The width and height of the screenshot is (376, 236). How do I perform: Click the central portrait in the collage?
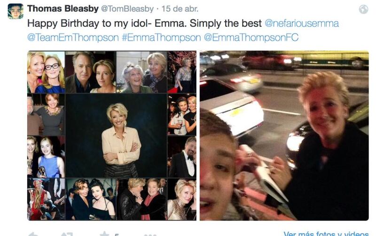(116, 136)
